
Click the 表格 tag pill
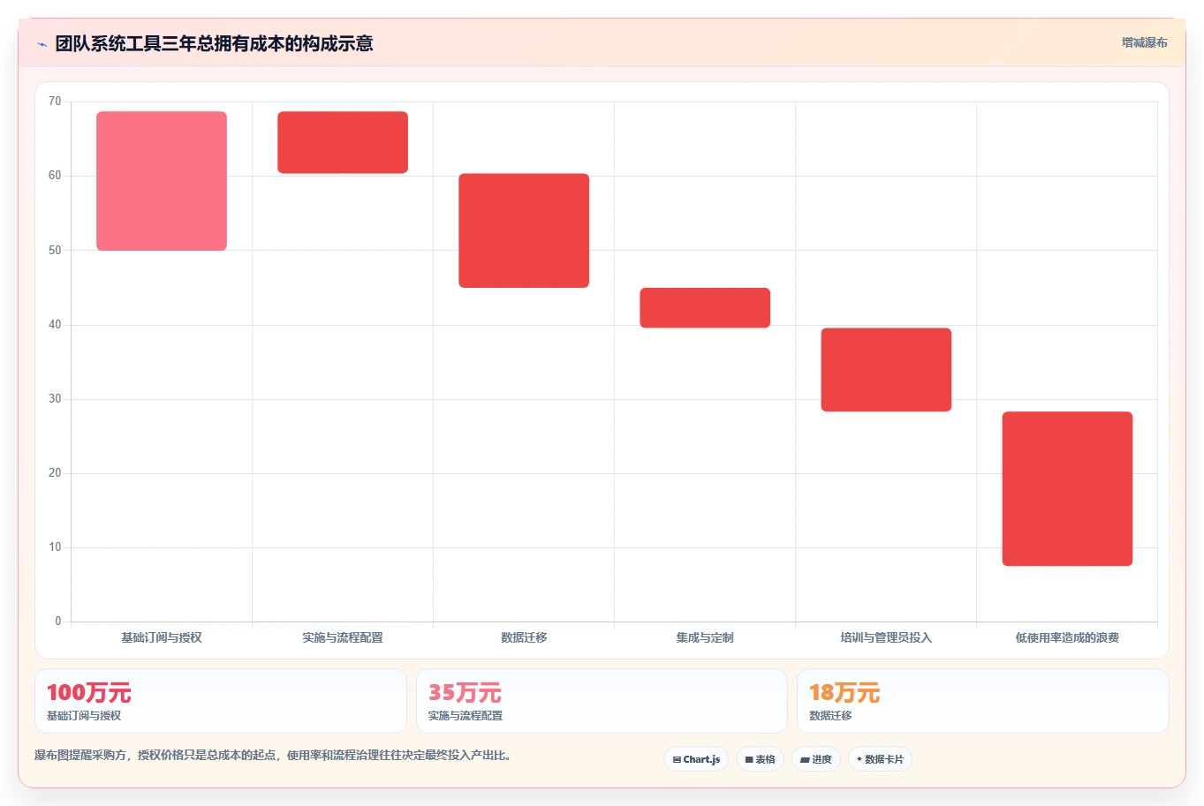click(x=760, y=759)
